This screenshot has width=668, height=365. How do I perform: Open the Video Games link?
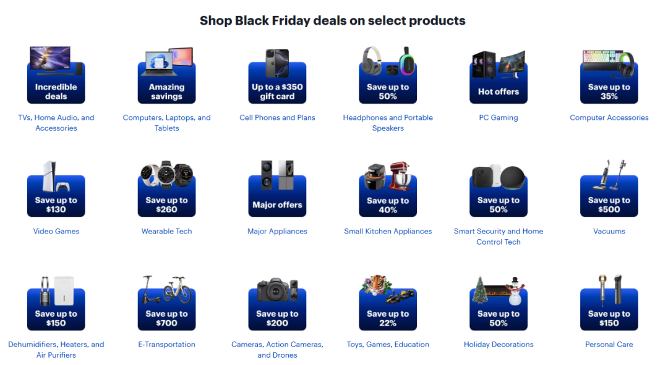[x=56, y=232]
